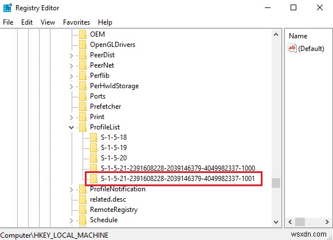
Task: Expand the PeerNet key
Action: (x=71, y=66)
